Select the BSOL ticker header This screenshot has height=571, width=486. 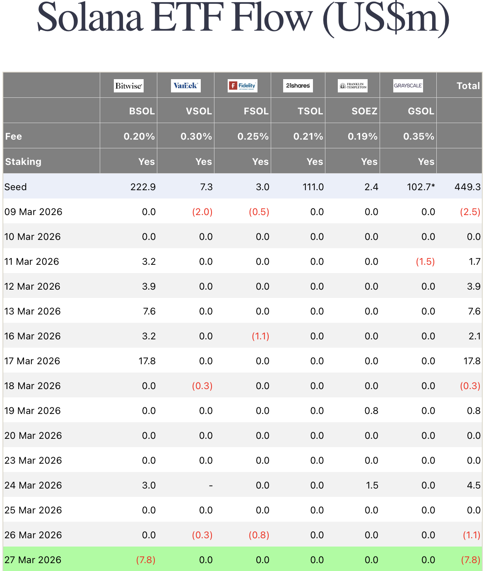pyautogui.click(x=142, y=111)
